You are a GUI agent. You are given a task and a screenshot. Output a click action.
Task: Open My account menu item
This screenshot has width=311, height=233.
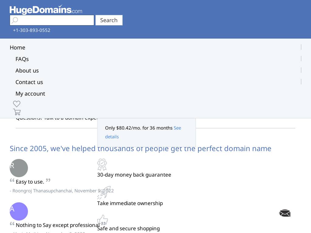[30, 94]
